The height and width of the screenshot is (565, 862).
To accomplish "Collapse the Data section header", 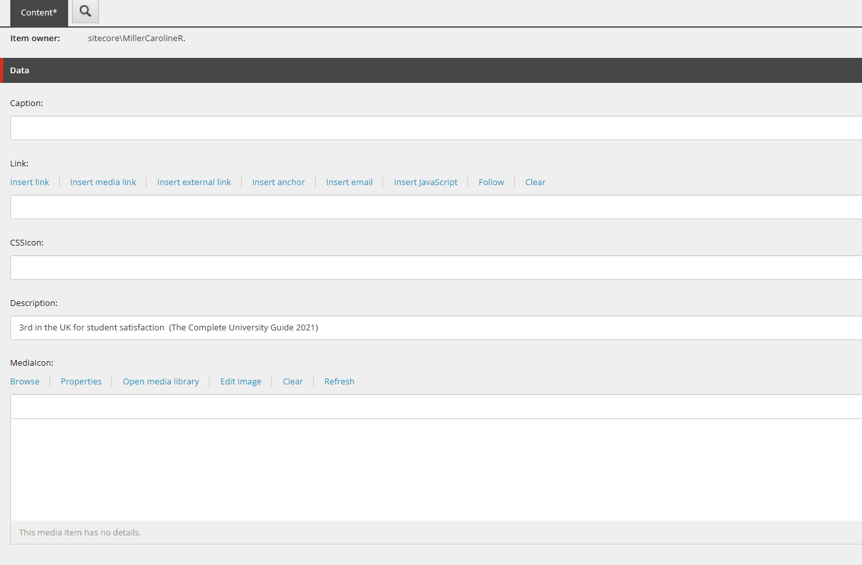I will point(19,70).
